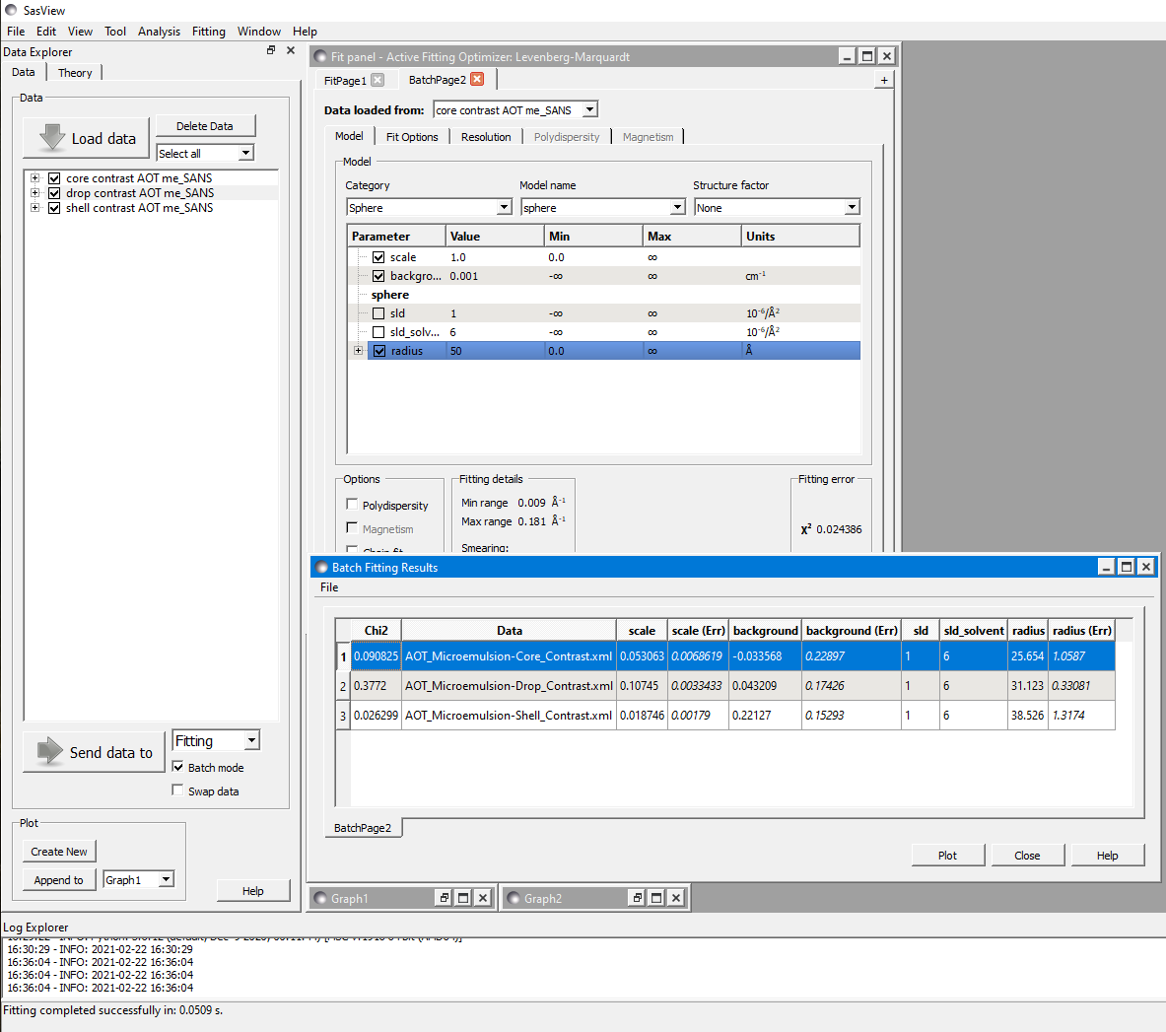Select the Drop Contrast row in results table
Image resolution: width=1166 pixels, height=1032 pixels.
(x=510, y=685)
